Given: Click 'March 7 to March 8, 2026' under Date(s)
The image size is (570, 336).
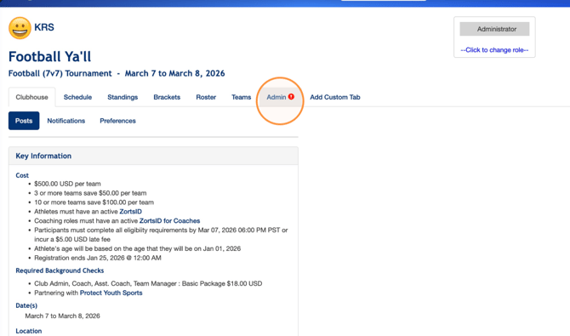Looking at the screenshot, I should [62, 316].
